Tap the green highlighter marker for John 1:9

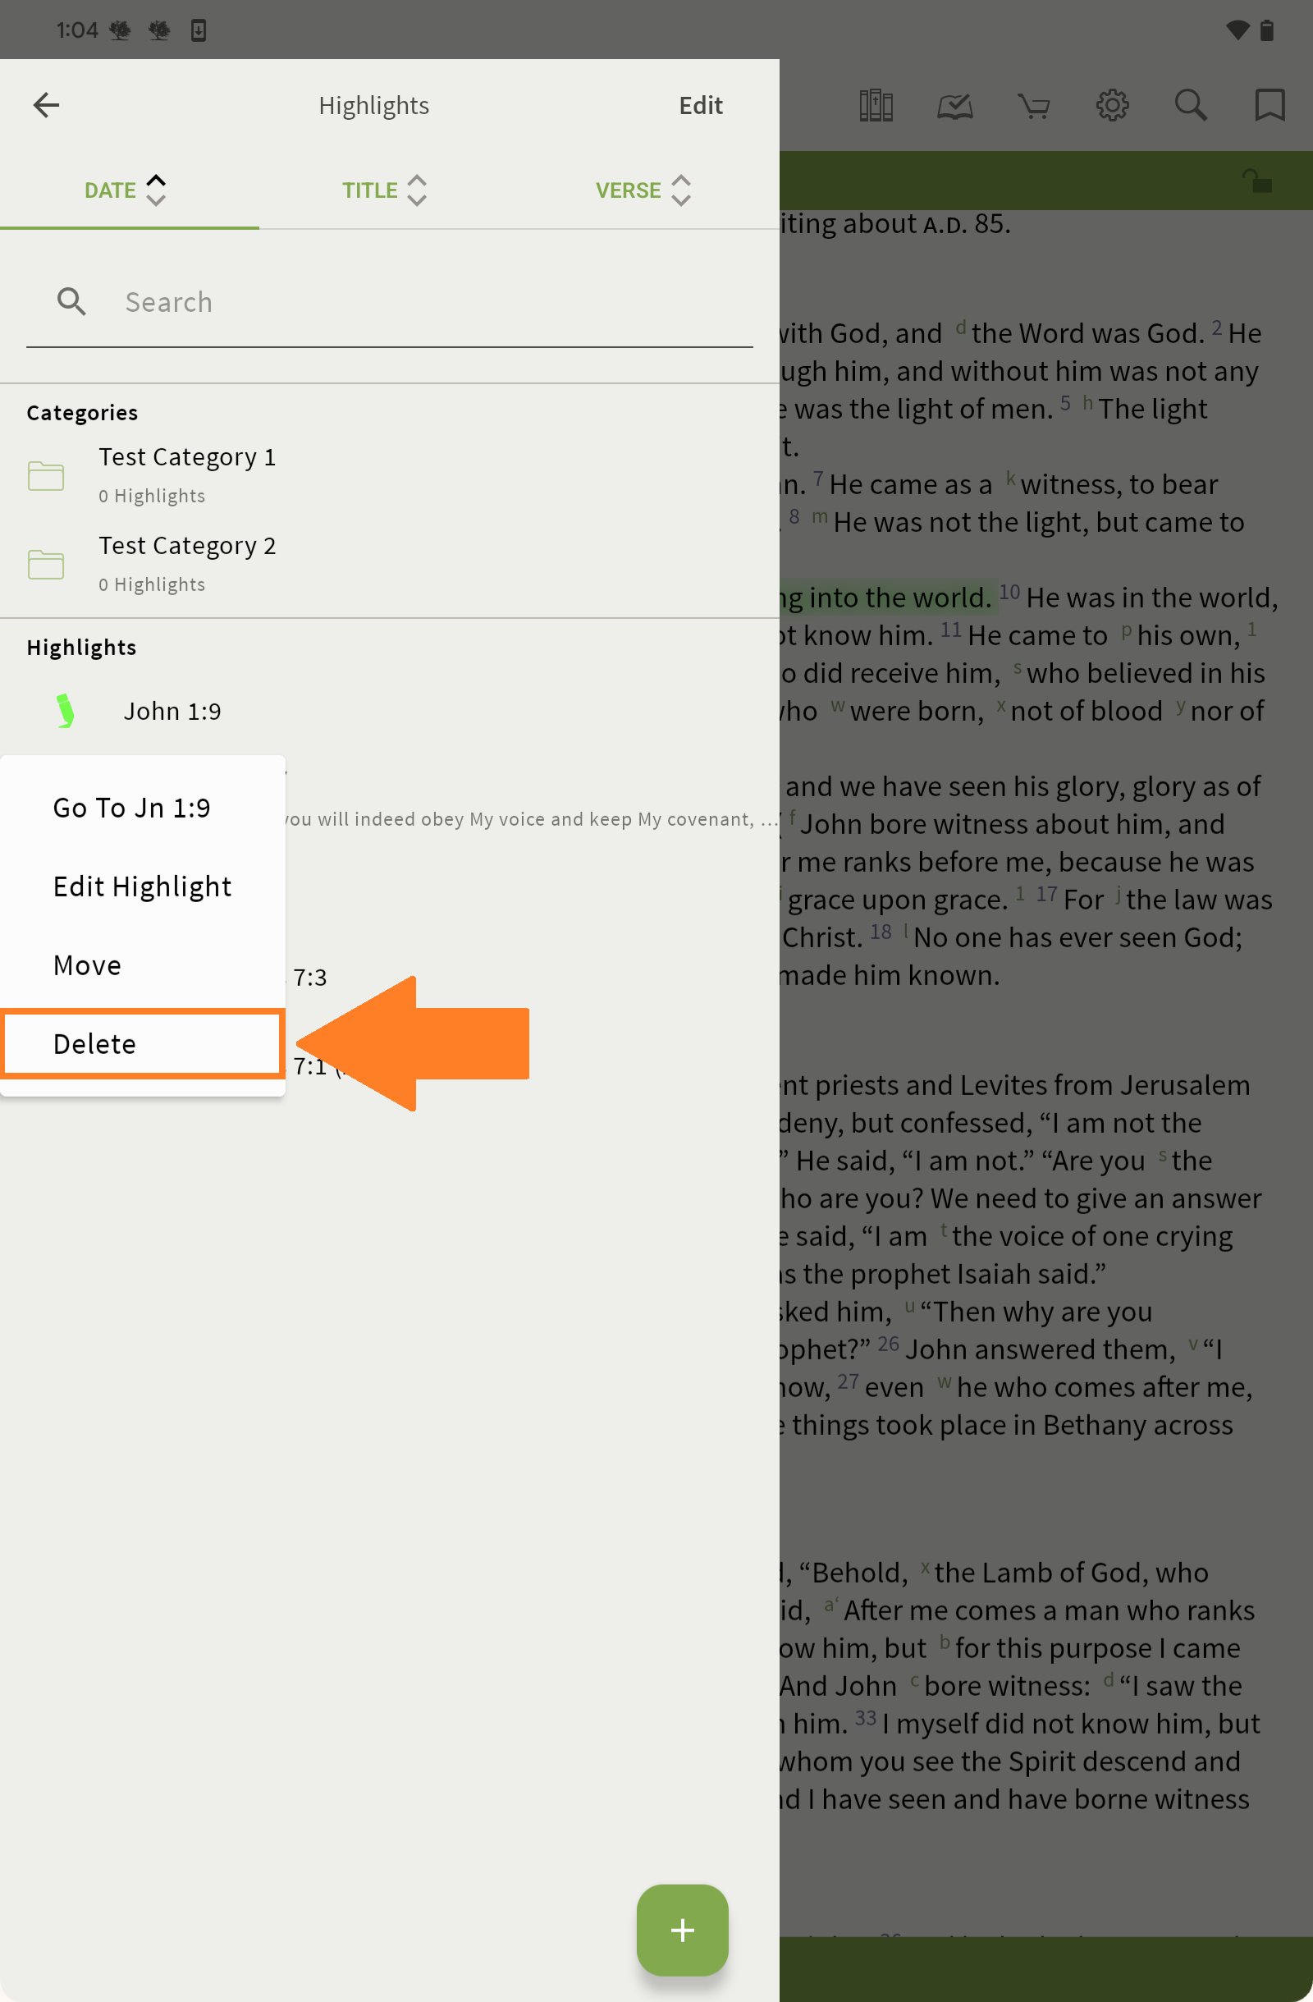click(x=65, y=711)
